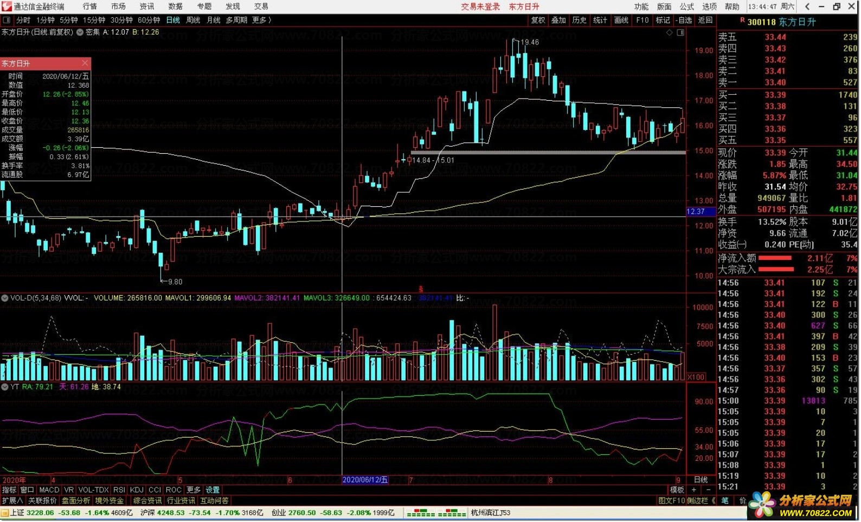Select 日线 daily period

click(173, 20)
